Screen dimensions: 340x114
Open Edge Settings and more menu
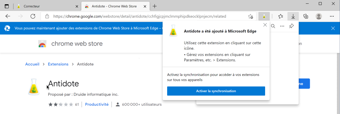point(332,16)
